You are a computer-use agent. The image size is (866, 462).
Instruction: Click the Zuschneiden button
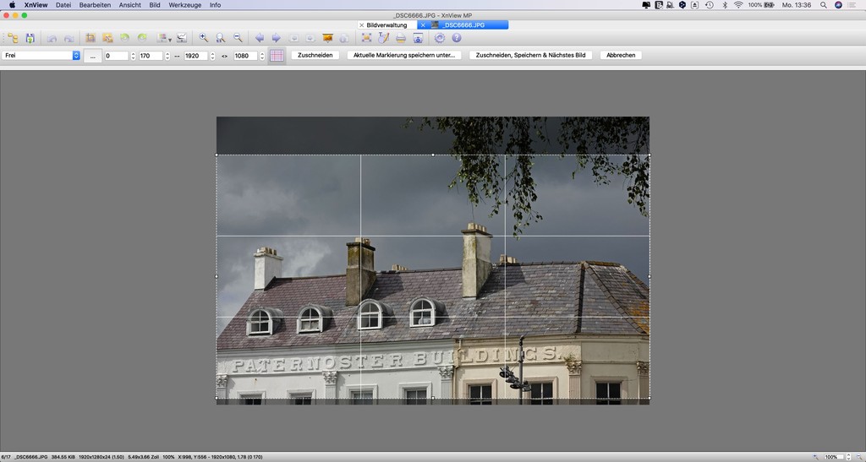(x=315, y=55)
